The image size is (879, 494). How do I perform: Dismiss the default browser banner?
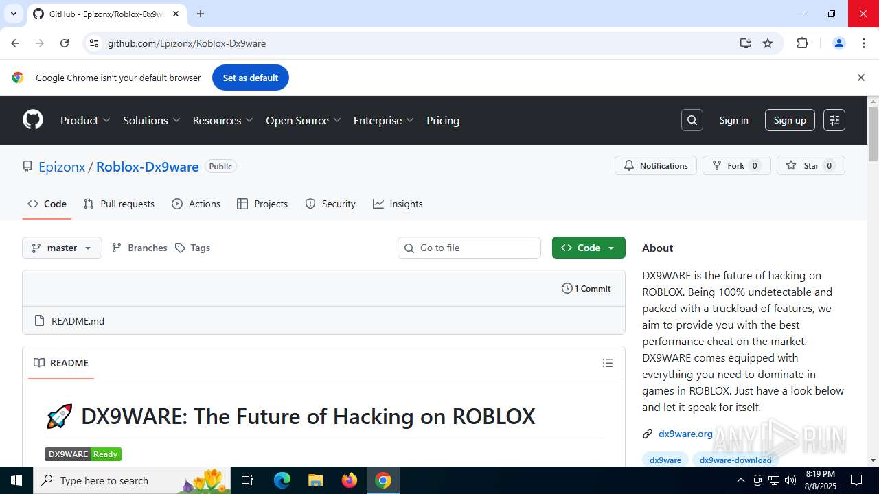click(x=860, y=78)
